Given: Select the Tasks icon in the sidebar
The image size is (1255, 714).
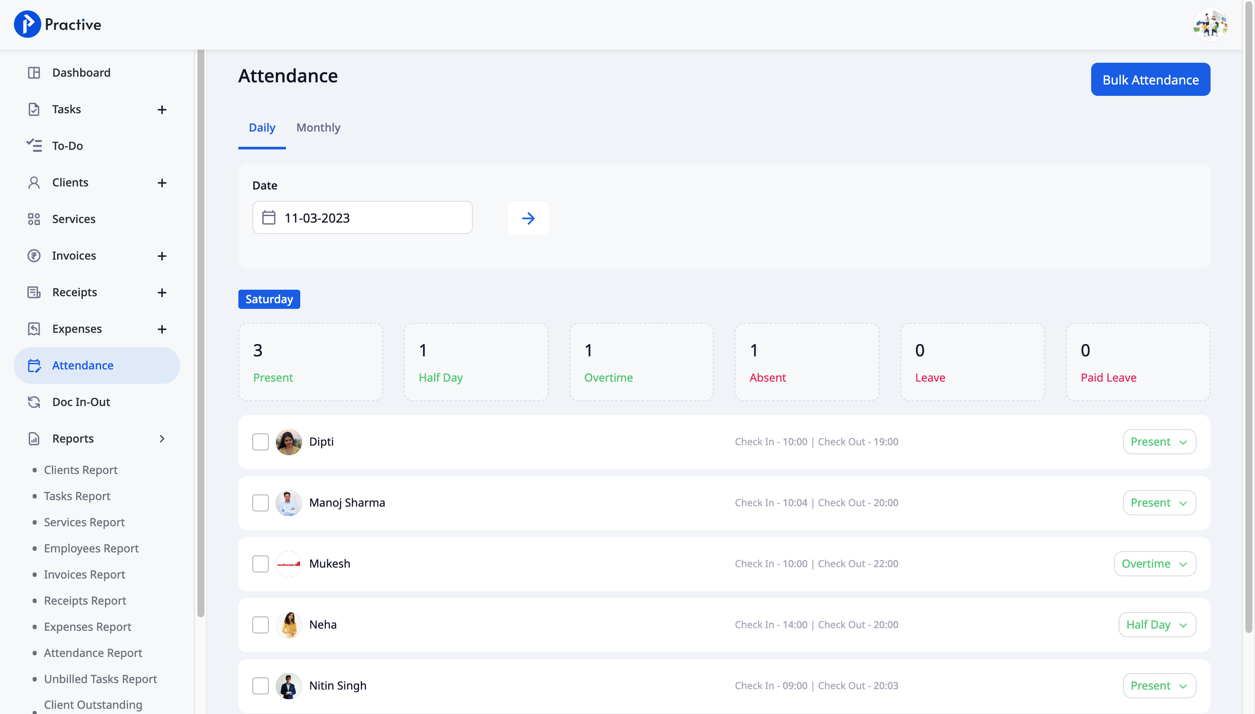Looking at the screenshot, I should point(34,109).
